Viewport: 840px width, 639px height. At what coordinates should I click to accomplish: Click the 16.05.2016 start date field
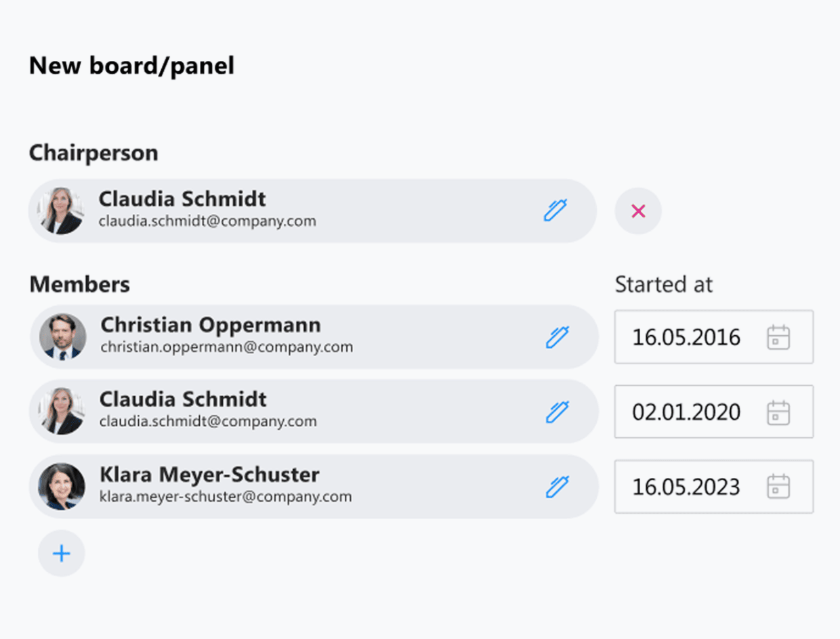(686, 337)
